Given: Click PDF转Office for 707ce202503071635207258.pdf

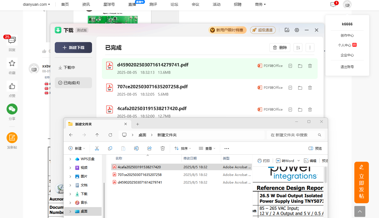Looking at the screenshot, I should 270,88.
